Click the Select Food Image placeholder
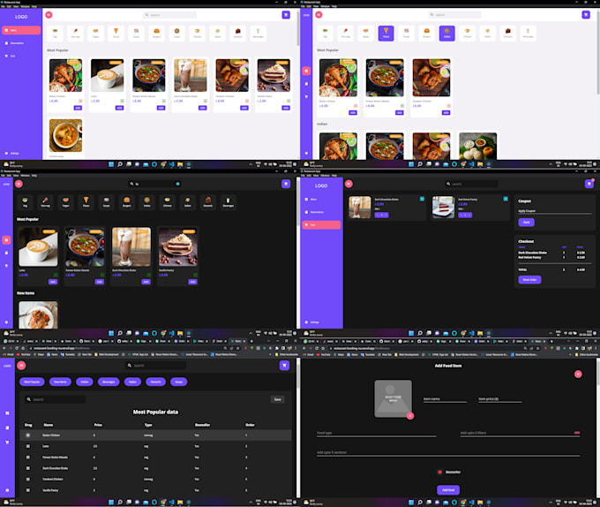The height and width of the screenshot is (507, 600). point(393,398)
